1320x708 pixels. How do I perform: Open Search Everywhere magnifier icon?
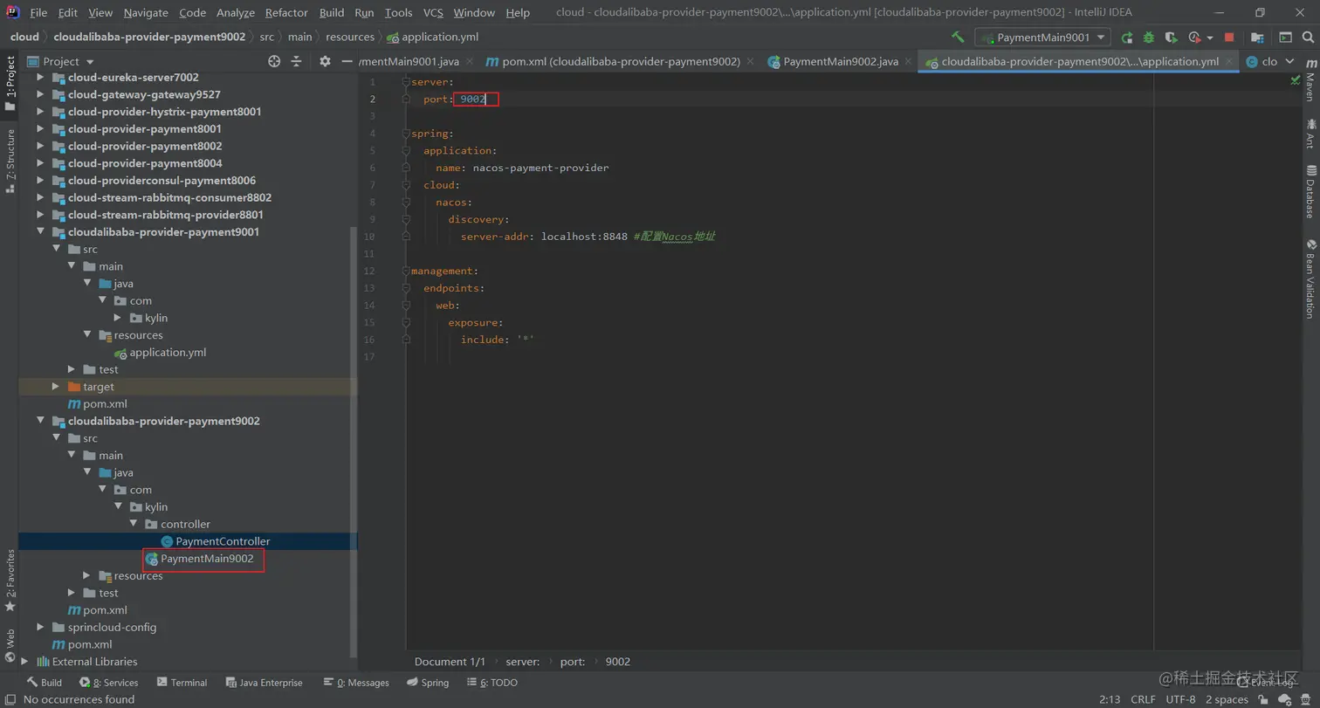coord(1306,38)
